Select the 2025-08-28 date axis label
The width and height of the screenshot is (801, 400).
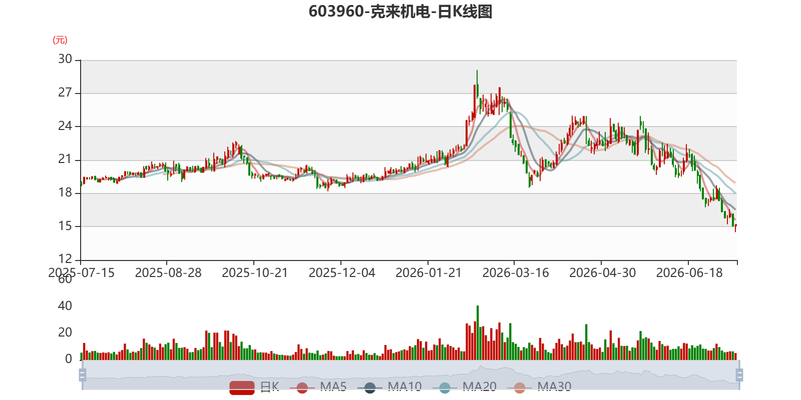tap(168, 272)
